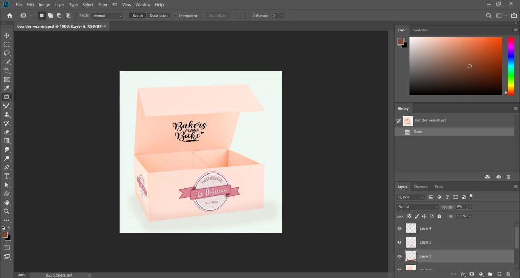This screenshot has width=520, height=278.
Task: Toggle visibility of Layer 2
Action: [x=399, y=242]
